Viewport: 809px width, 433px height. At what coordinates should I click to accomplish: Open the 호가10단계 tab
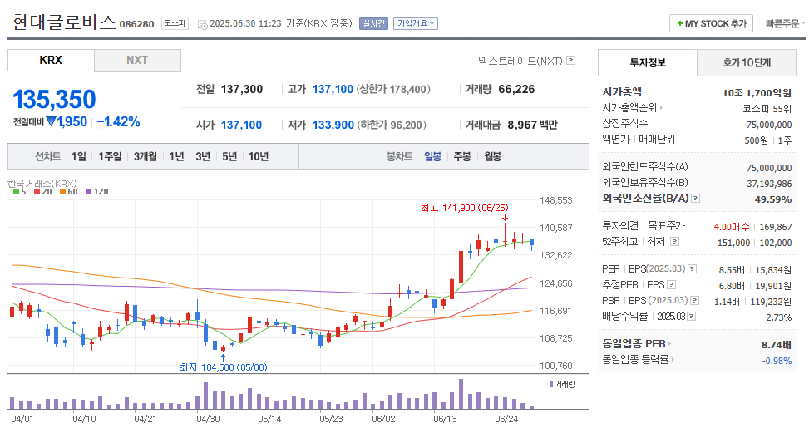747,63
